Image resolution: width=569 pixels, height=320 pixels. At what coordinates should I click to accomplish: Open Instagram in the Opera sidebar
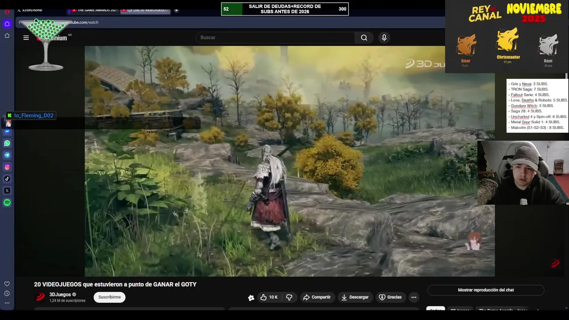click(x=7, y=167)
